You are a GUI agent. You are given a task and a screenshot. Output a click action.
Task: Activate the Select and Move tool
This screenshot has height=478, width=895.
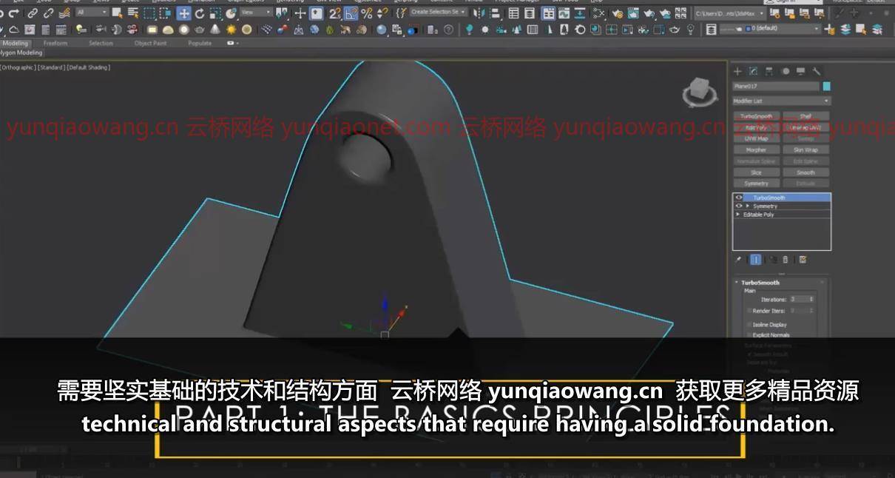[183, 13]
